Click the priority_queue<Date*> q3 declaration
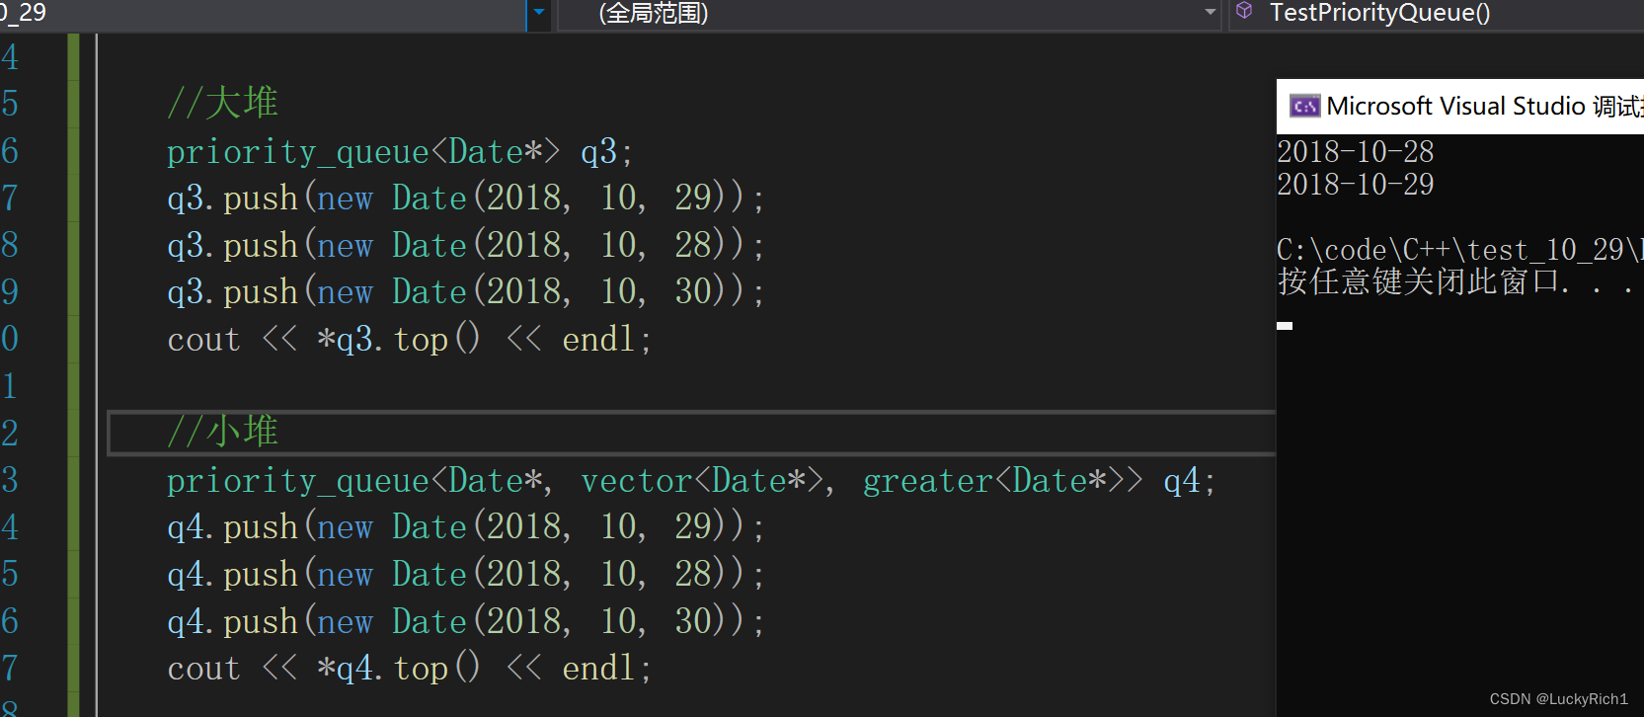This screenshot has width=1644, height=717. point(400,152)
